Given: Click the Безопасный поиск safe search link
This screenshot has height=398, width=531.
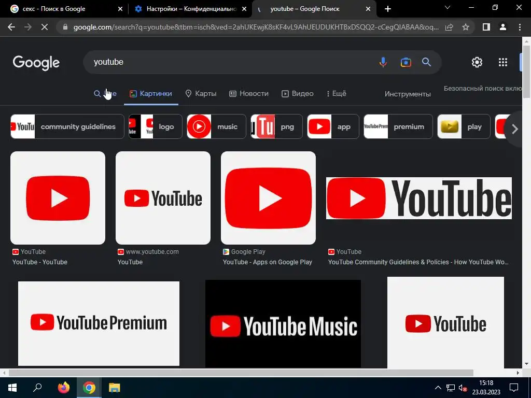Looking at the screenshot, I should (x=483, y=88).
